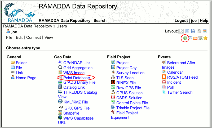Open the Edit menu
212x128 pixels.
pyautogui.click(x=19, y=37)
